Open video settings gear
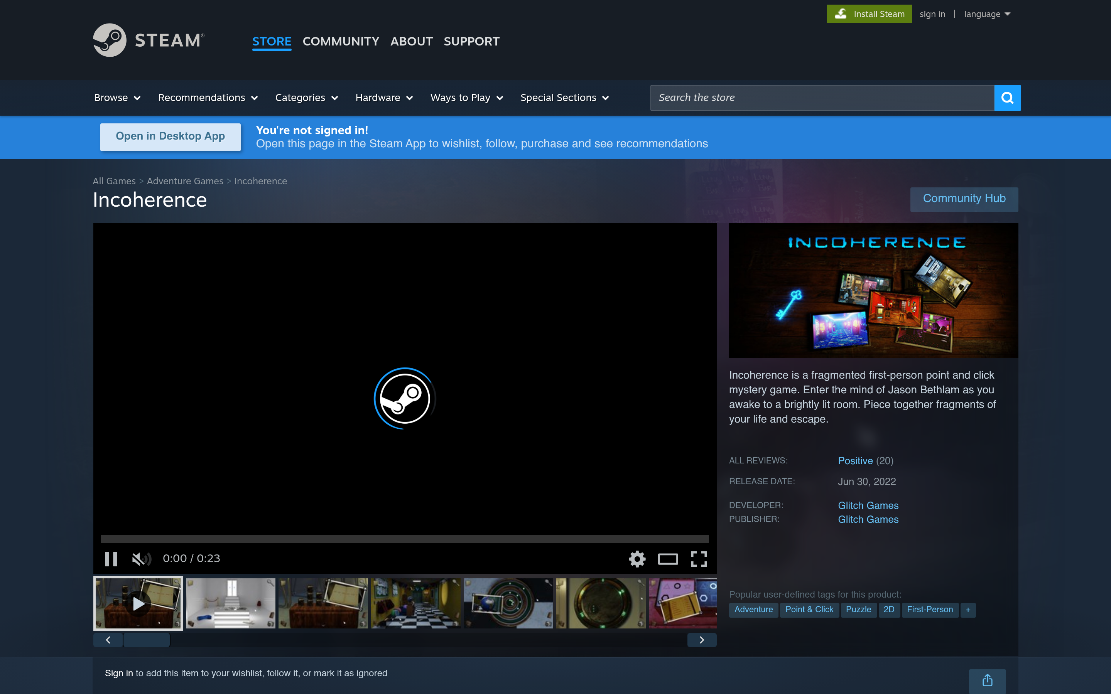Image resolution: width=1111 pixels, height=694 pixels. 637,559
